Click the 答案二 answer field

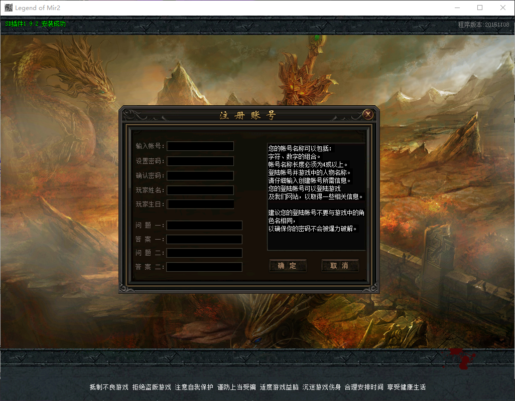(204, 267)
